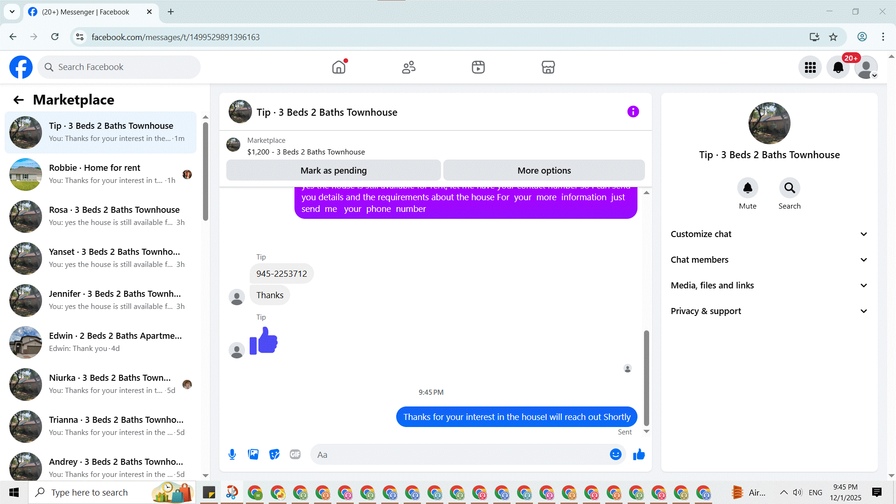Viewport: 896px width, 504px height.
Task: Record a voice clip with microphone
Action: (x=232, y=455)
